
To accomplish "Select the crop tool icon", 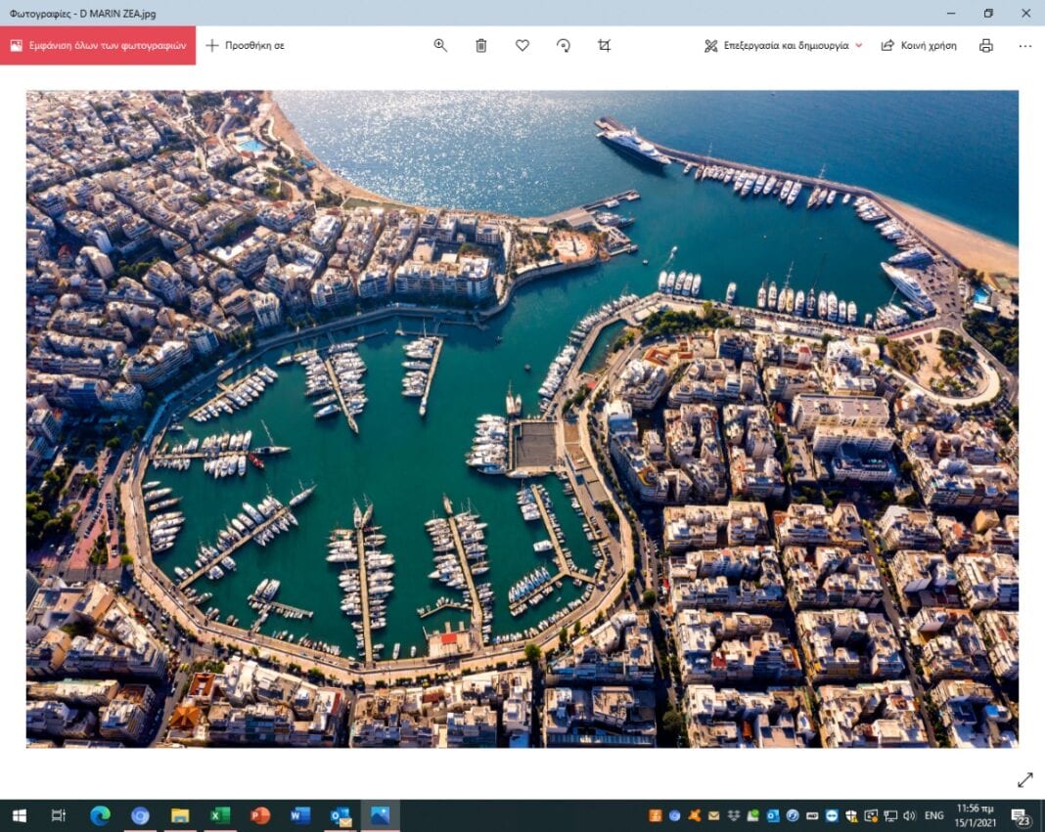I will [x=605, y=45].
